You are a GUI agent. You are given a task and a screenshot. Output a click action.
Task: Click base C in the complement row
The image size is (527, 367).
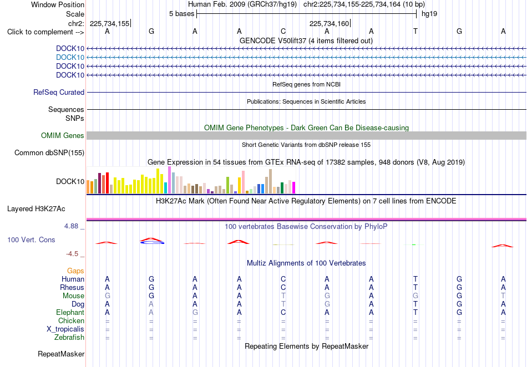(283, 31)
